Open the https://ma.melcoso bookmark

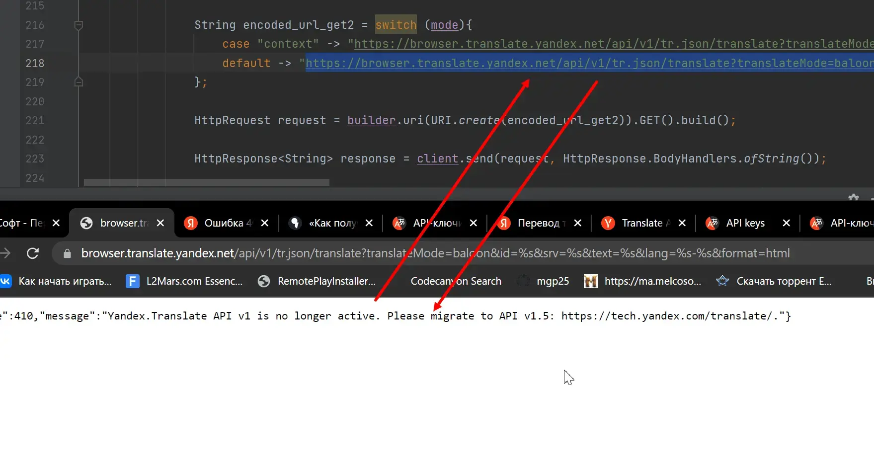[x=642, y=281]
